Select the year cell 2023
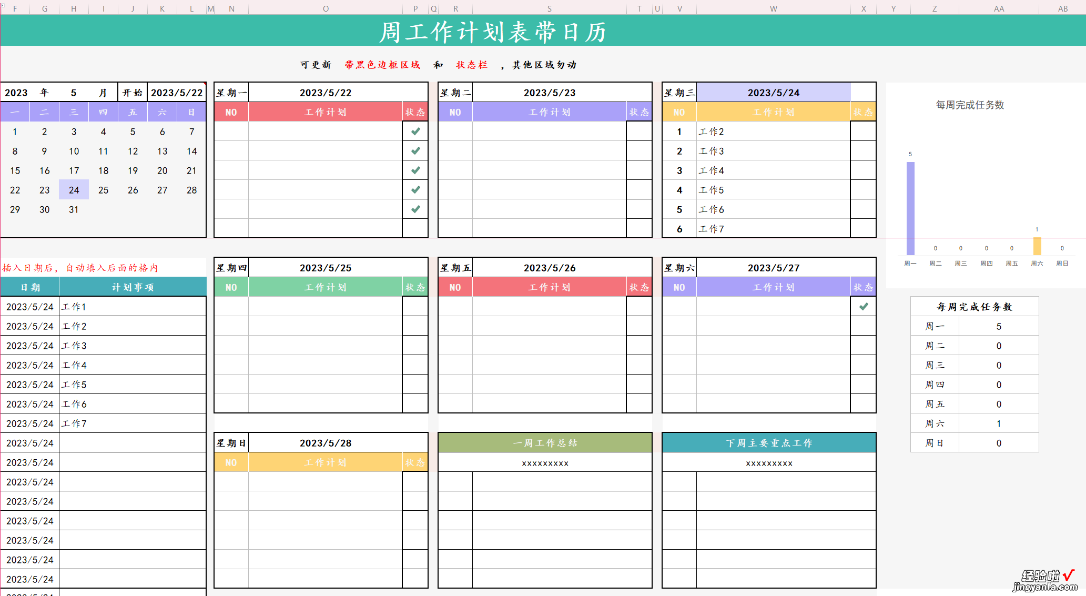Screen dimensions: 1086x596 (x=16, y=93)
